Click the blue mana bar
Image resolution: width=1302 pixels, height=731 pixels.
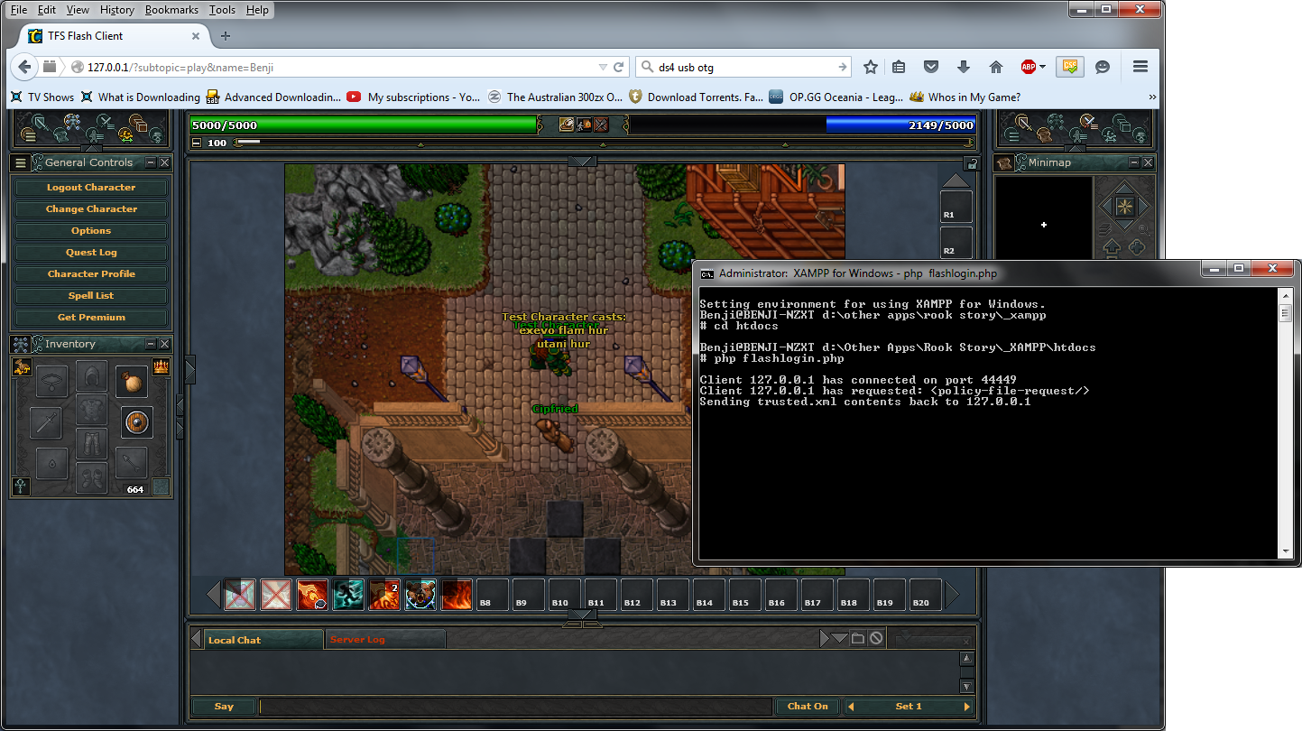[x=900, y=125]
